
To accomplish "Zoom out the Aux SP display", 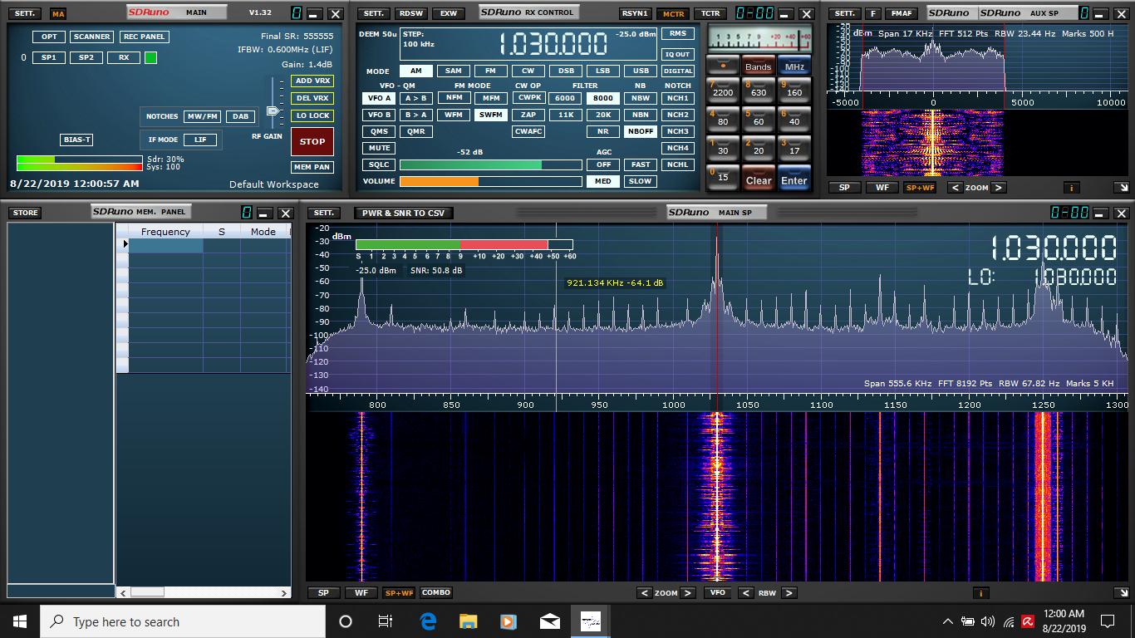I will [x=955, y=188].
